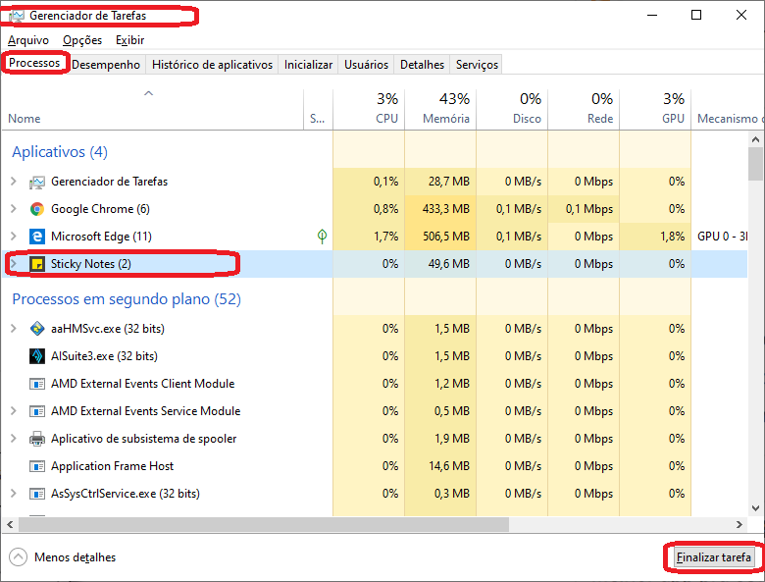Click the Task Manager title bar icon
Image resolution: width=765 pixels, height=582 pixels.
[17, 16]
